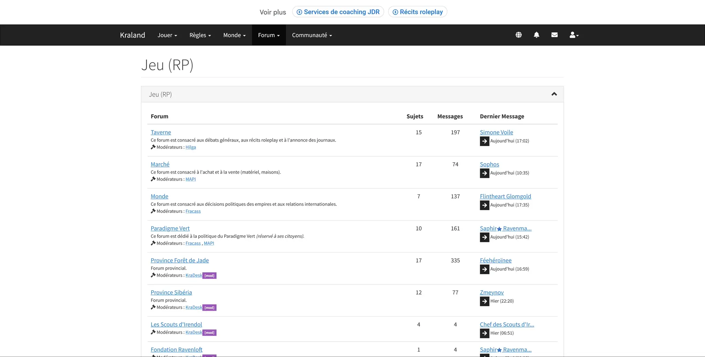Open the Forum menu
This screenshot has height=357, width=705.
click(x=269, y=35)
